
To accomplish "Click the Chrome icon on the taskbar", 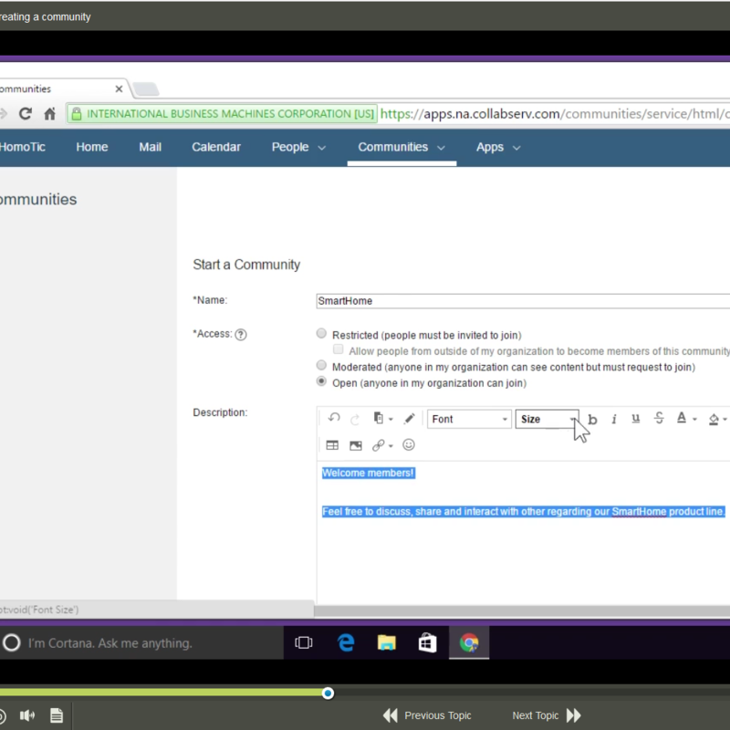I will pos(469,643).
